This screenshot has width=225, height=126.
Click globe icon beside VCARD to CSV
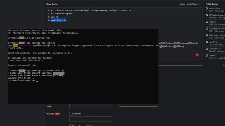pyautogui.click(x=207, y=49)
